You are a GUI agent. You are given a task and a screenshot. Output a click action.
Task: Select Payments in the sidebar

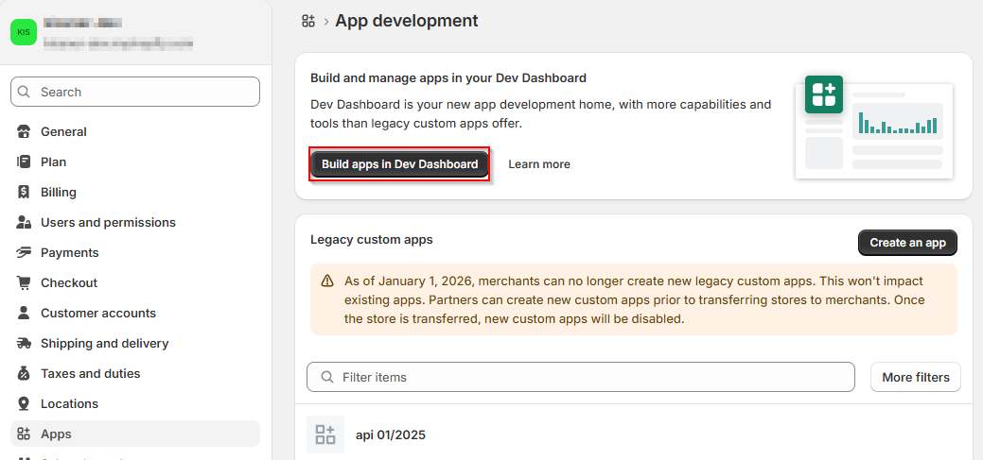[x=135, y=253]
